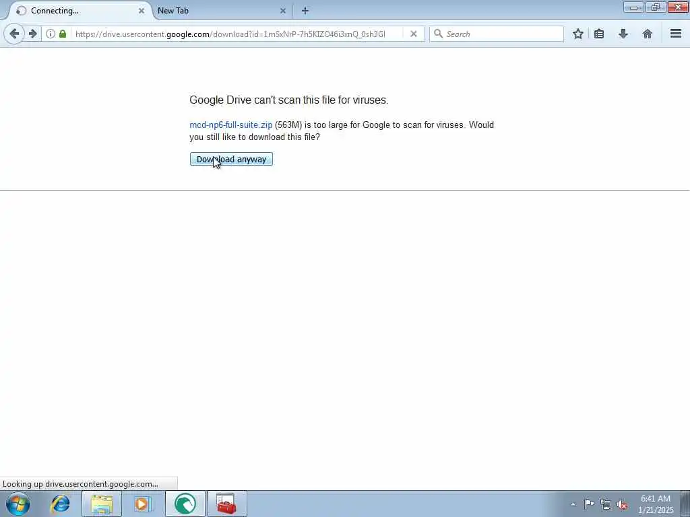Click the Show desktop strip
This screenshot has height=517, width=690.
[685, 504]
